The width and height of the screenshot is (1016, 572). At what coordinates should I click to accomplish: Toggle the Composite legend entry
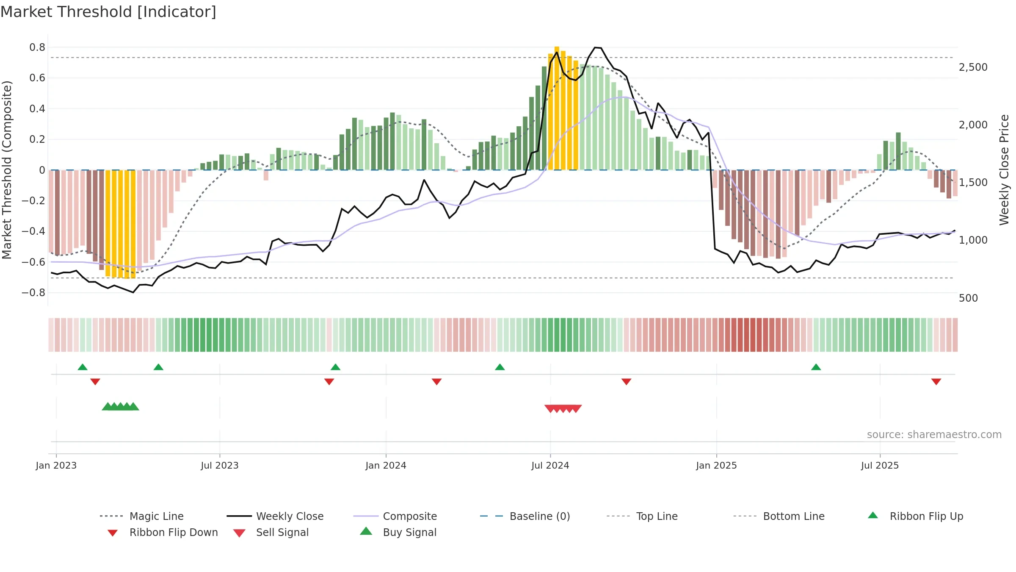[395, 516]
